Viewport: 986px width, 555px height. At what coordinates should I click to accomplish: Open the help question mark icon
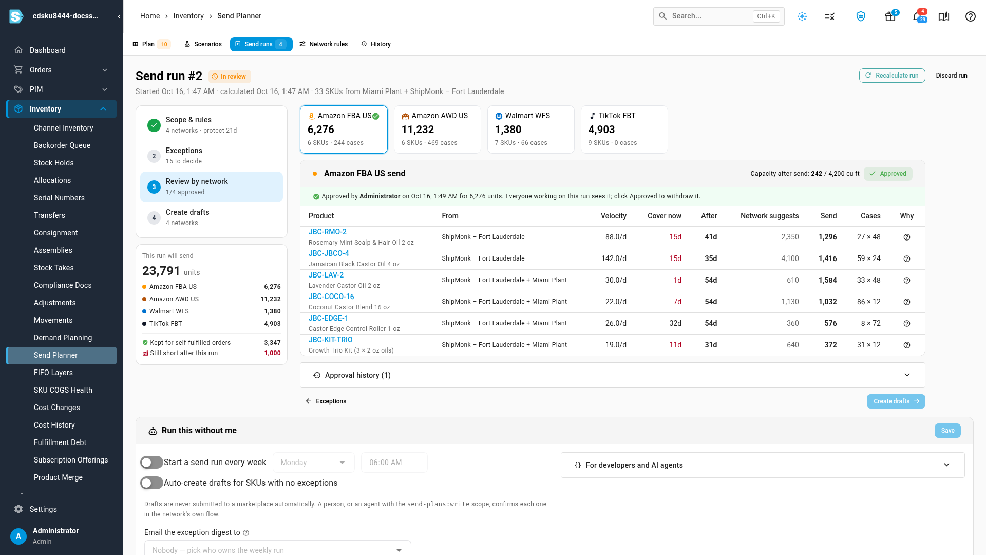coord(970,16)
